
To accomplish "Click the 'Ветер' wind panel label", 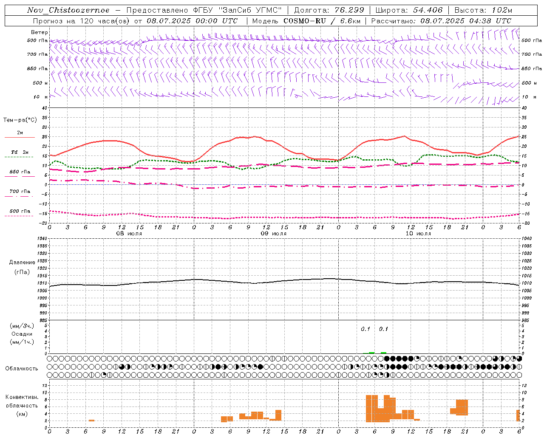I will point(40,32).
